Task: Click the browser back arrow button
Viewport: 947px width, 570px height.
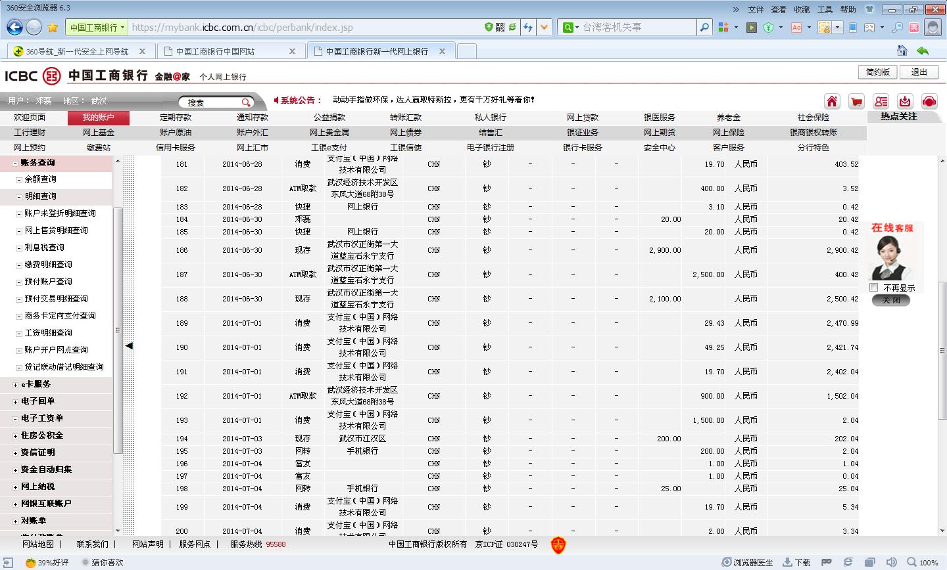Action: pos(14,27)
